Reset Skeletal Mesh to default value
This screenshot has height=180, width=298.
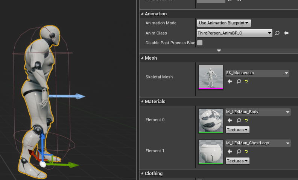tap(246, 81)
